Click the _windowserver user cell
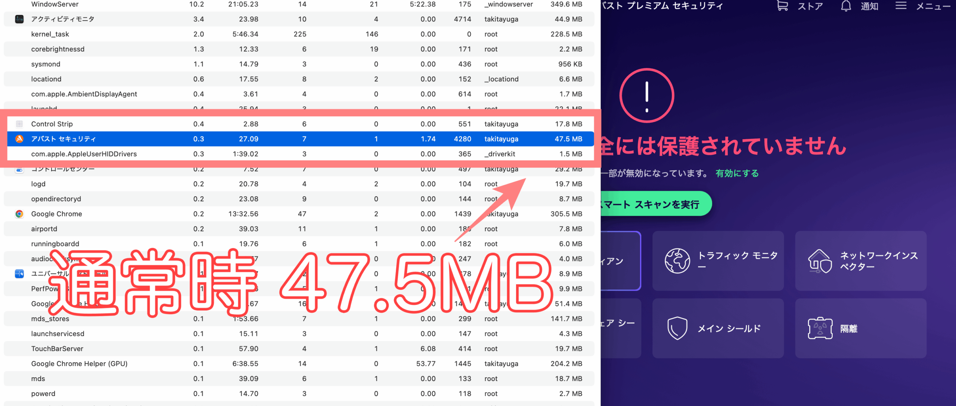 click(509, 4)
